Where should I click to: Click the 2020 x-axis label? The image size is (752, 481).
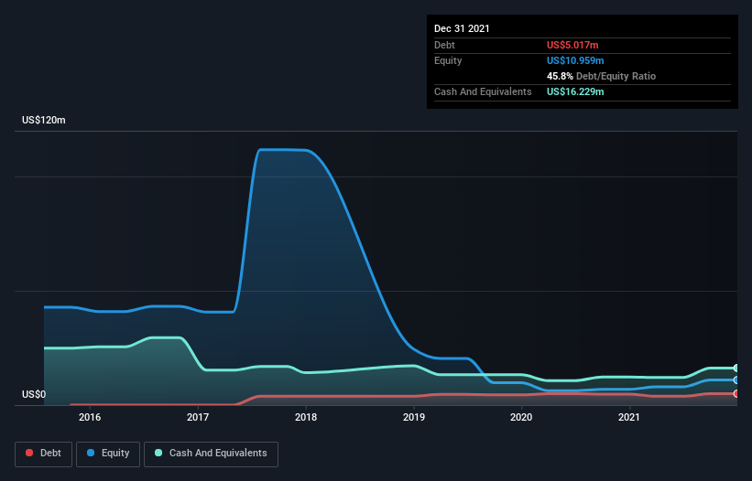(521, 417)
